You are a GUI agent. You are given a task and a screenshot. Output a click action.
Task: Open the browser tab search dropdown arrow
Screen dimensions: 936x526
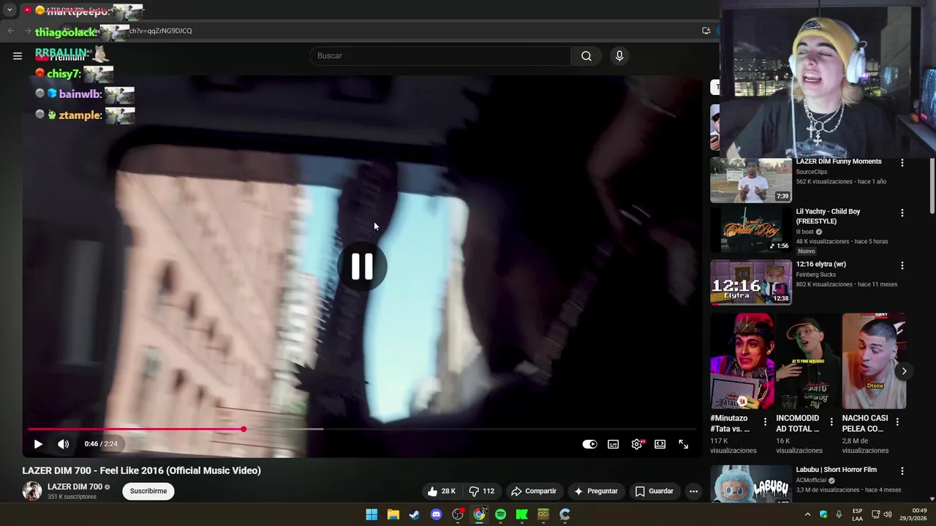[10, 10]
